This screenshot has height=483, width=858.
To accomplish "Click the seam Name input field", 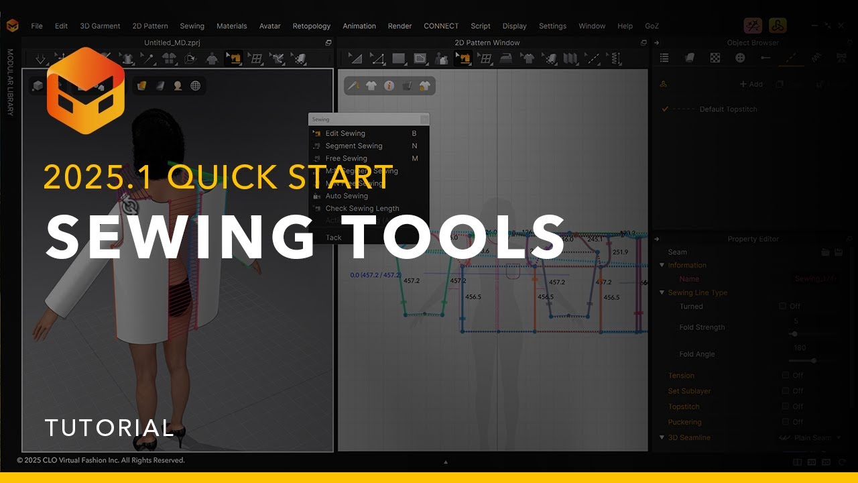I will 814,278.
